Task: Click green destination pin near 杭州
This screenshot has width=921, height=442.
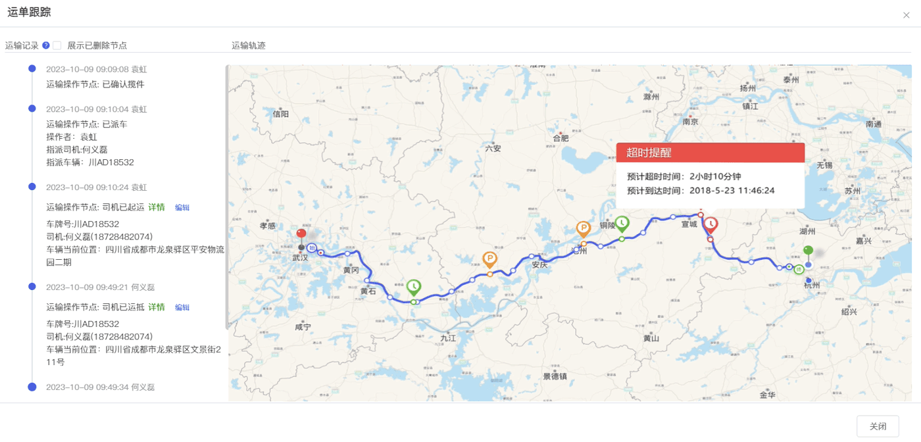Action: click(x=808, y=252)
